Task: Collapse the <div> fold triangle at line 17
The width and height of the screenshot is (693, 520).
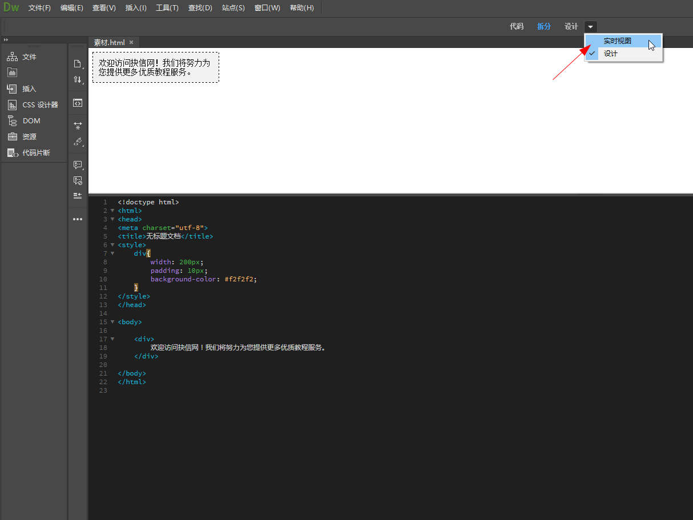Action: pyautogui.click(x=112, y=339)
